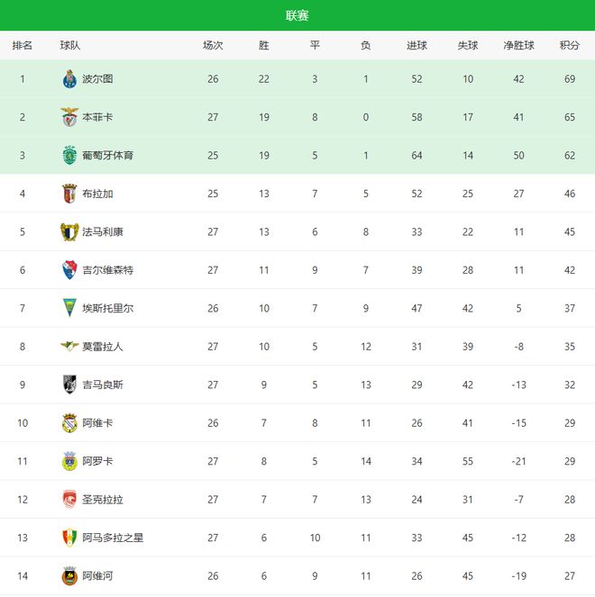Click the 吉马良斯 team crest icon
The width and height of the screenshot is (595, 597).
[69, 384]
